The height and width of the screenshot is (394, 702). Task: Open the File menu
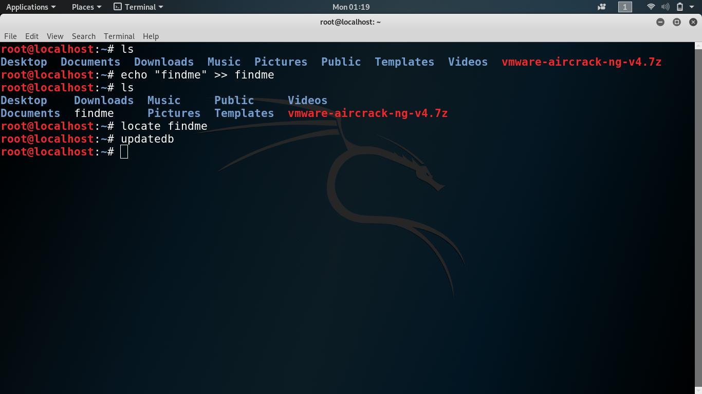click(10, 36)
